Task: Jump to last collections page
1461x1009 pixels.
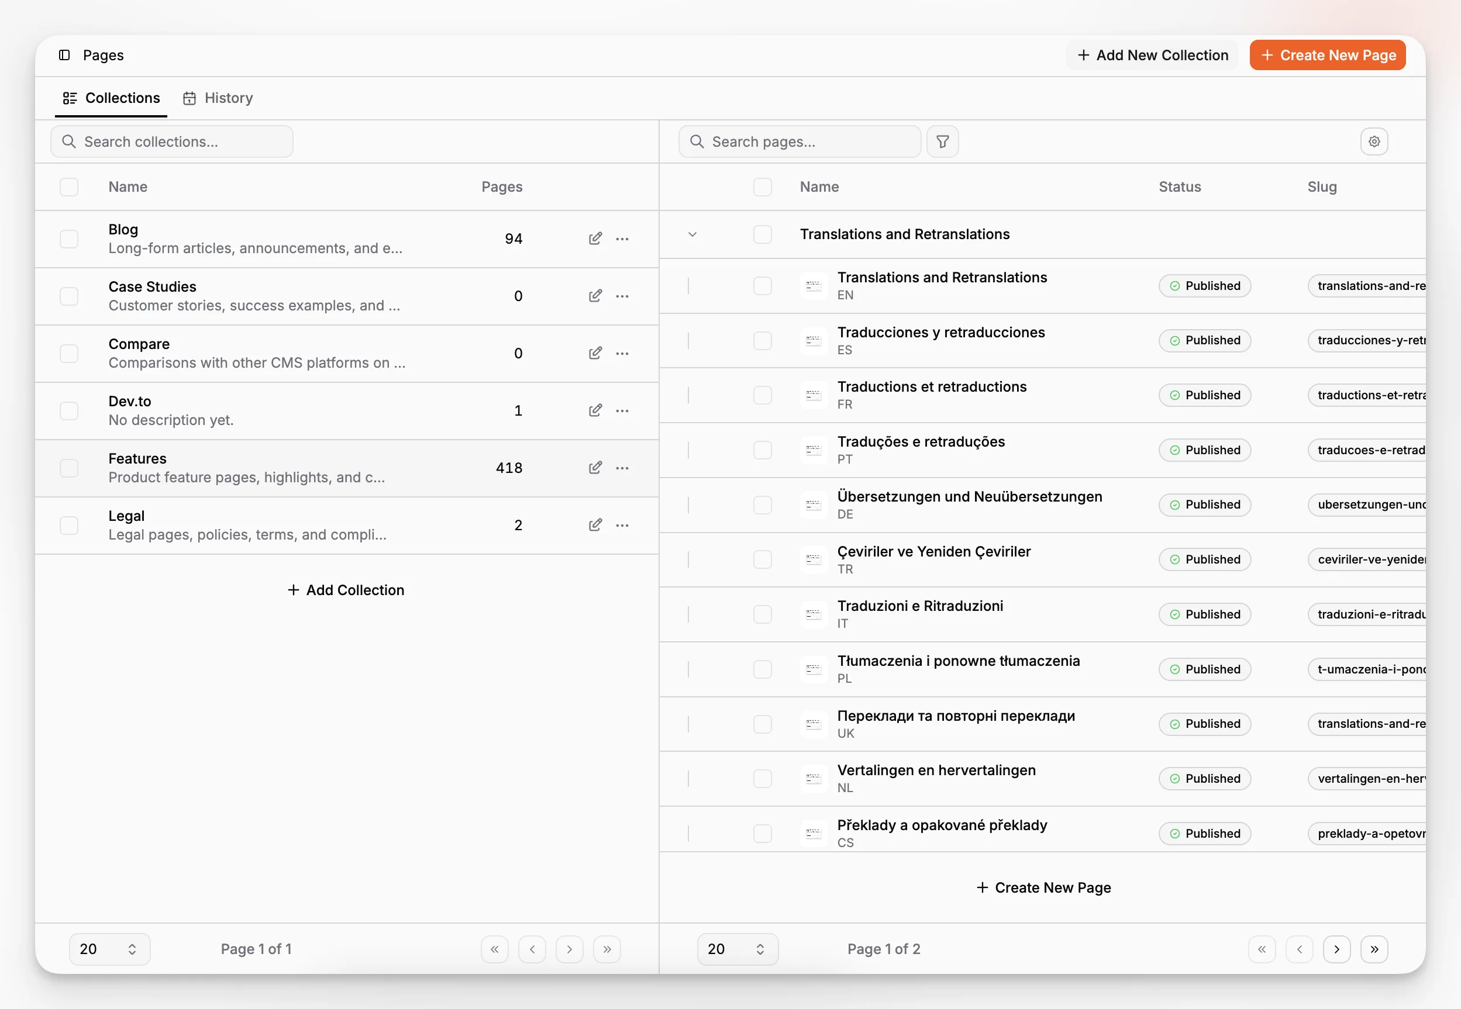Action: point(607,949)
